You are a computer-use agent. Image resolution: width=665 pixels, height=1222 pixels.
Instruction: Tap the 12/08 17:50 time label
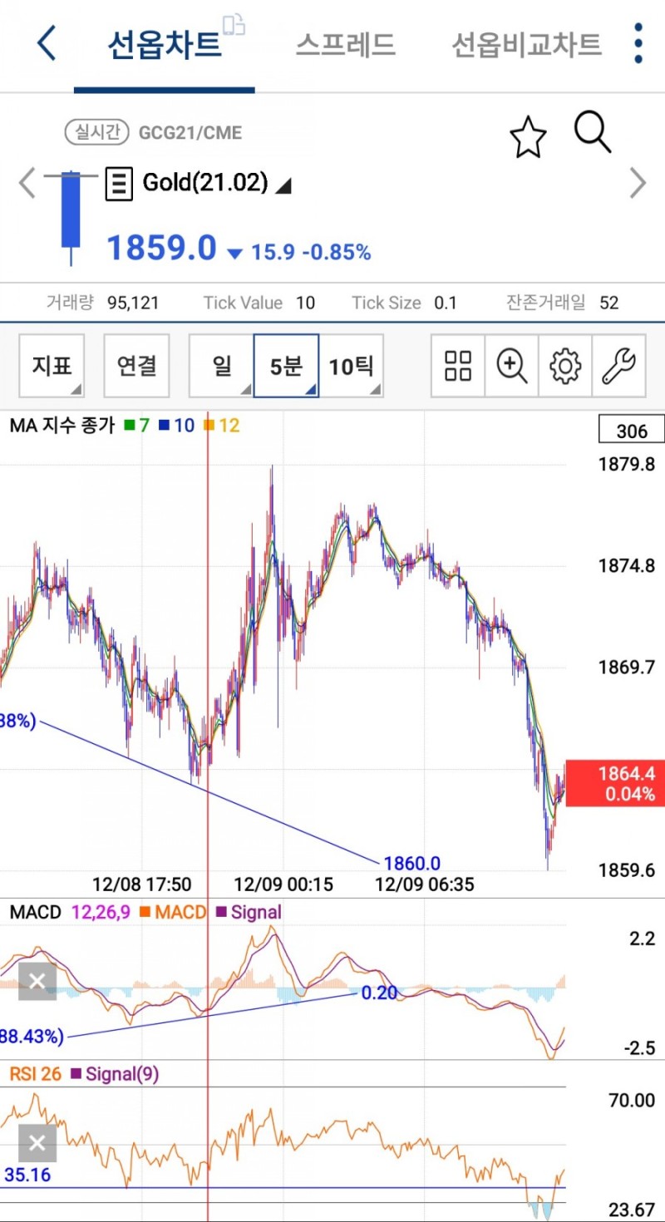tap(141, 884)
